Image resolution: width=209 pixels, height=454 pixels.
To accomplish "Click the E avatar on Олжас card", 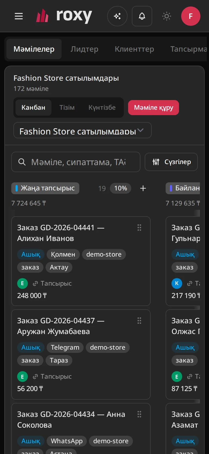I will pos(177,377).
